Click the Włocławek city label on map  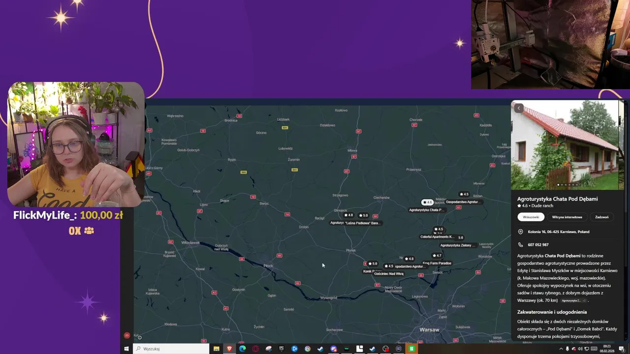(x=190, y=242)
